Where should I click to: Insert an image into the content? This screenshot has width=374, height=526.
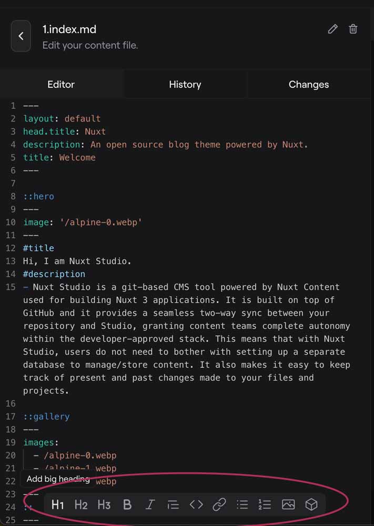click(x=288, y=504)
